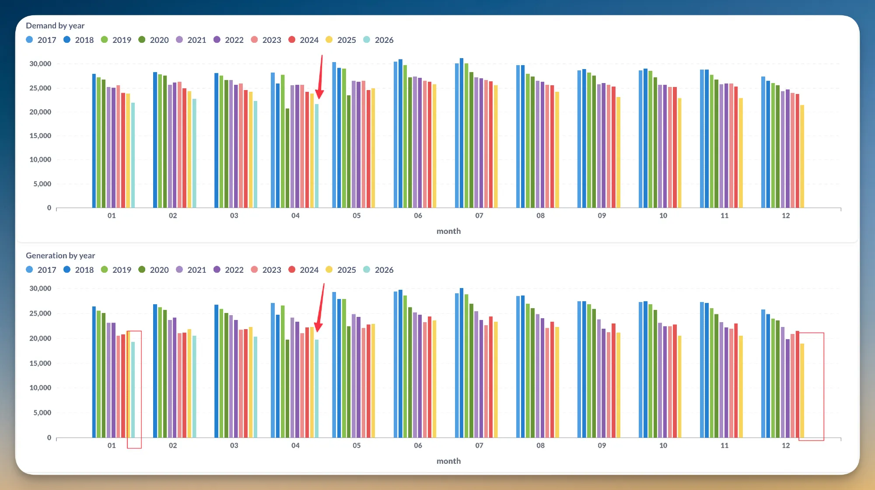The image size is (875, 490).
Task: Select the 2020 bar for month 04 in Generation chart
Action: pyautogui.click(x=287, y=389)
